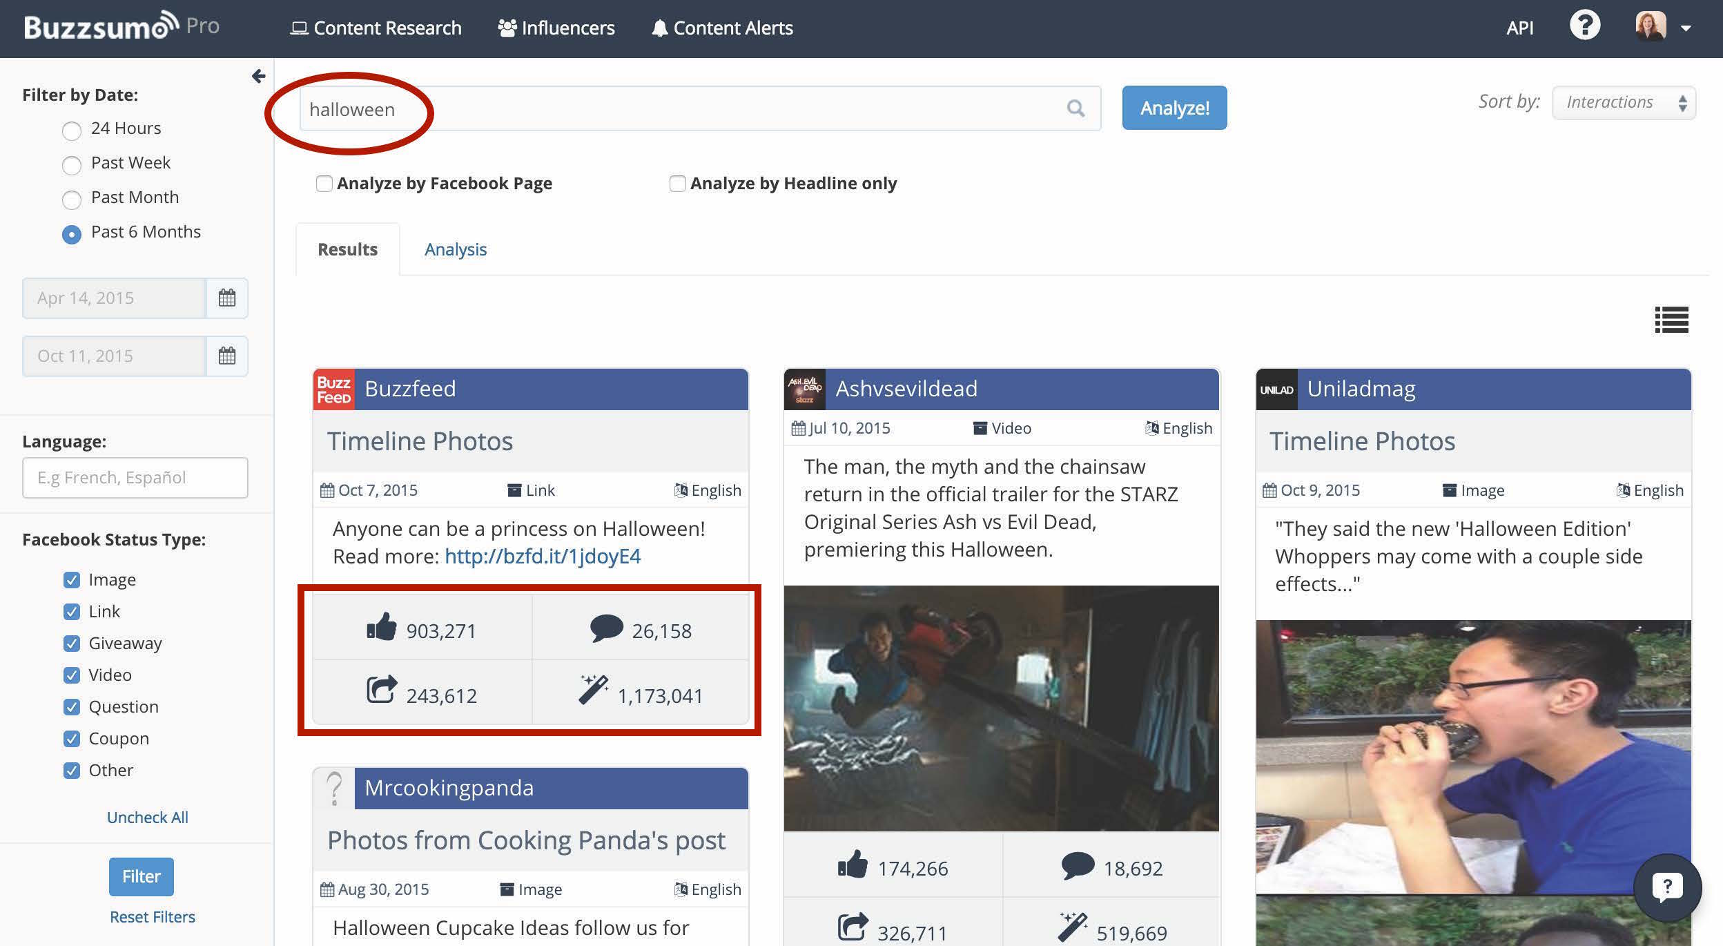
Task: Click the comments bubble icon on Buzzfeed card
Action: (x=607, y=628)
